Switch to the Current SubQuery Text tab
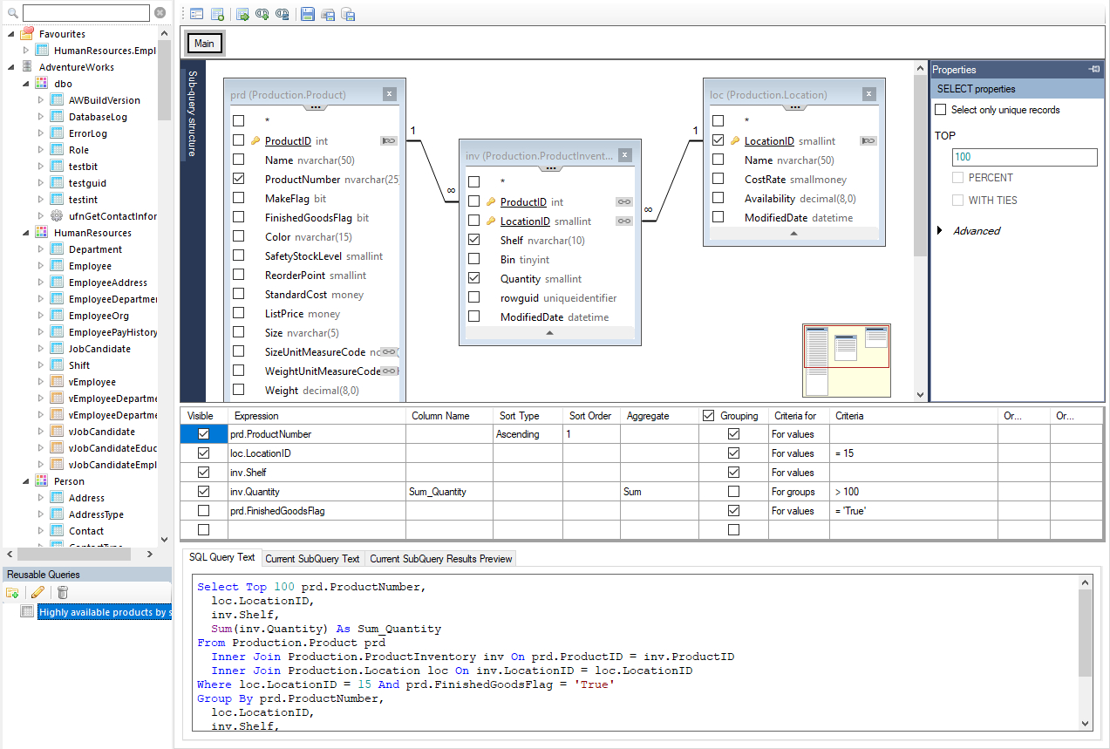Image resolution: width=1110 pixels, height=749 pixels. point(312,559)
